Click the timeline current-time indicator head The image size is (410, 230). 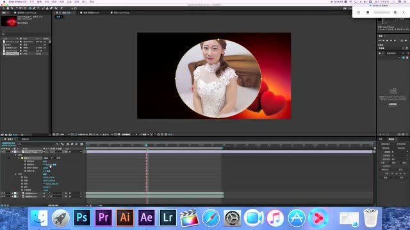tap(146, 145)
